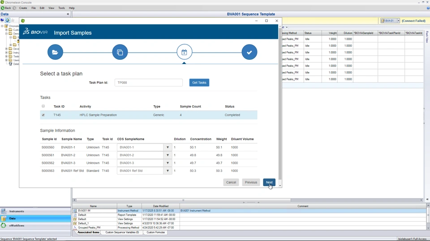Click the Data panel icon in sidebar
The image size is (430, 241).
click(x=4, y=218)
